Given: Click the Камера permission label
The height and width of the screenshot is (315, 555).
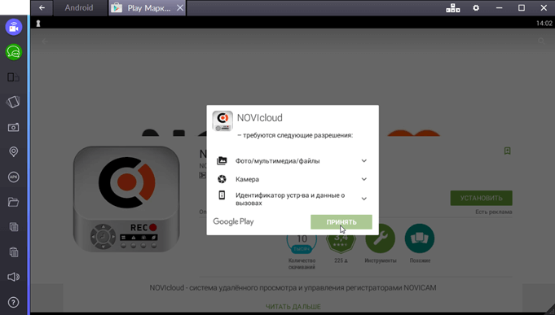Looking at the screenshot, I should point(248,179).
